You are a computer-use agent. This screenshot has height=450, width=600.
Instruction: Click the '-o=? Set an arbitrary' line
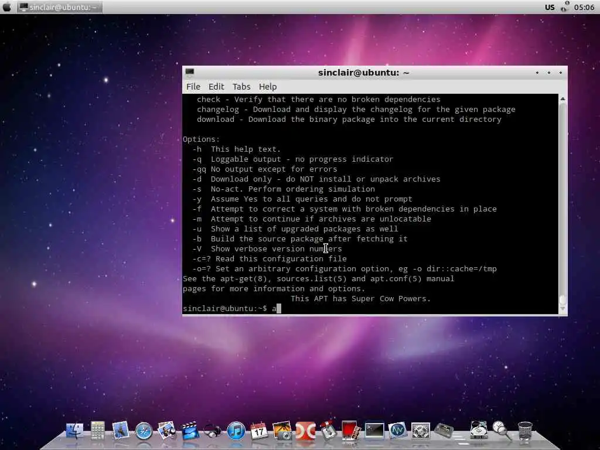coord(345,268)
